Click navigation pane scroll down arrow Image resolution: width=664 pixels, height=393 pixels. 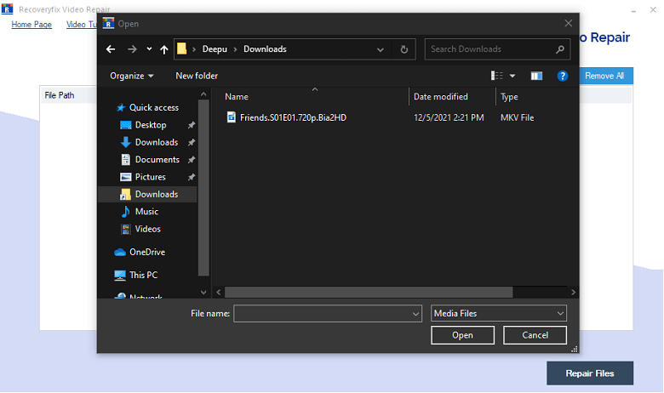click(203, 293)
